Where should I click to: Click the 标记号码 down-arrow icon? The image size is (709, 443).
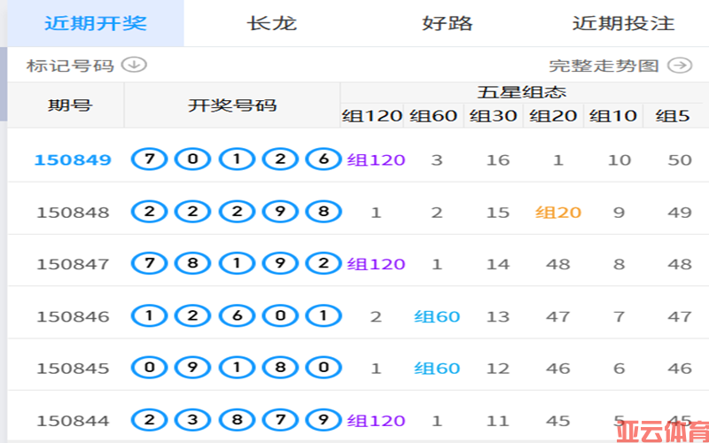coord(135,65)
